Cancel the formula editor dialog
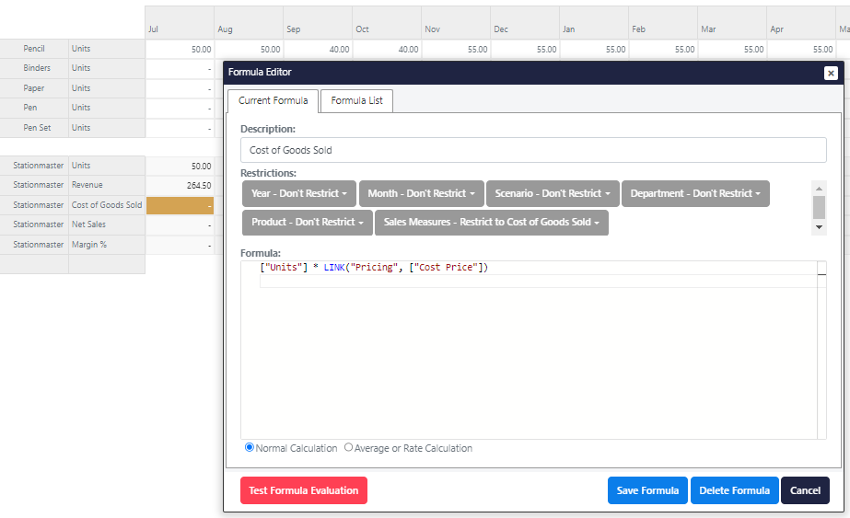The height and width of the screenshot is (518, 850). (x=805, y=490)
